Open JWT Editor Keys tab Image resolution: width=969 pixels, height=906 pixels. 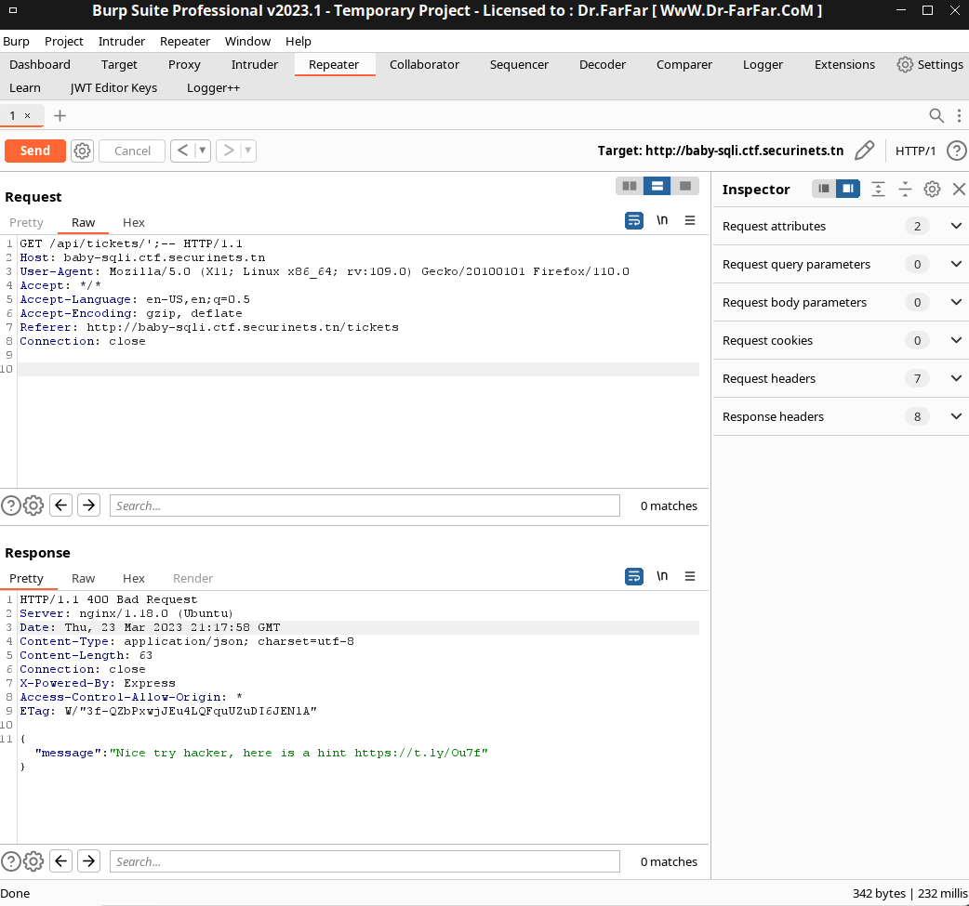(x=113, y=87)
